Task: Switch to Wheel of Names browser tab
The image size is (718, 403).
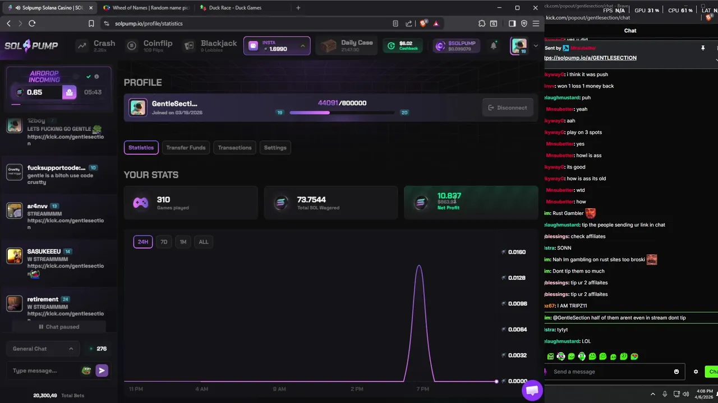Action: click(147, 8)
